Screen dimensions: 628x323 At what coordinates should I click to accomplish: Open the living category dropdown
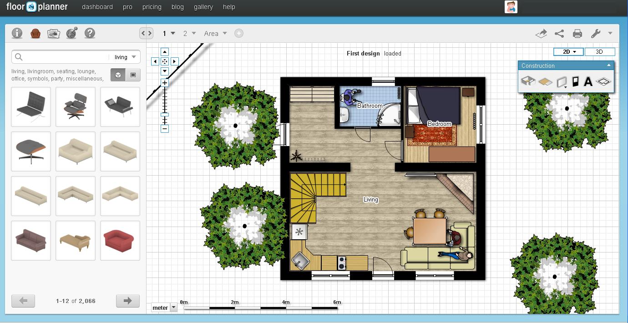[125, 57]
